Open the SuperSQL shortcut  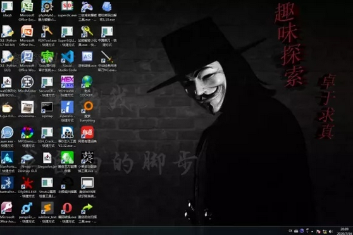coord(67,36)
